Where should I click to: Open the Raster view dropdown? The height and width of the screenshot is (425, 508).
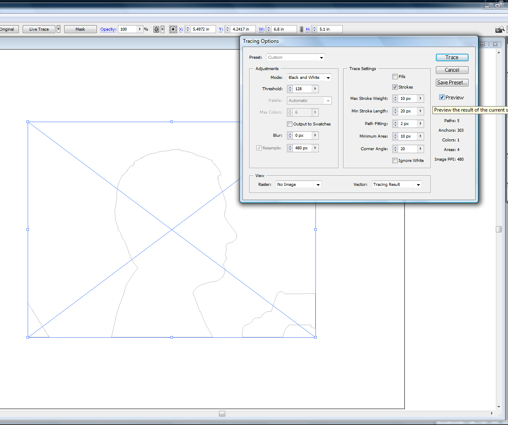299,185
